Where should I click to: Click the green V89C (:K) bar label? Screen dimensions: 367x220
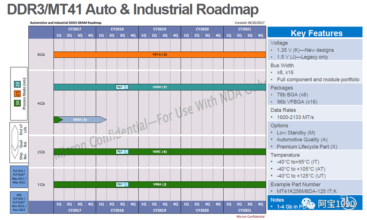(160, 152)
